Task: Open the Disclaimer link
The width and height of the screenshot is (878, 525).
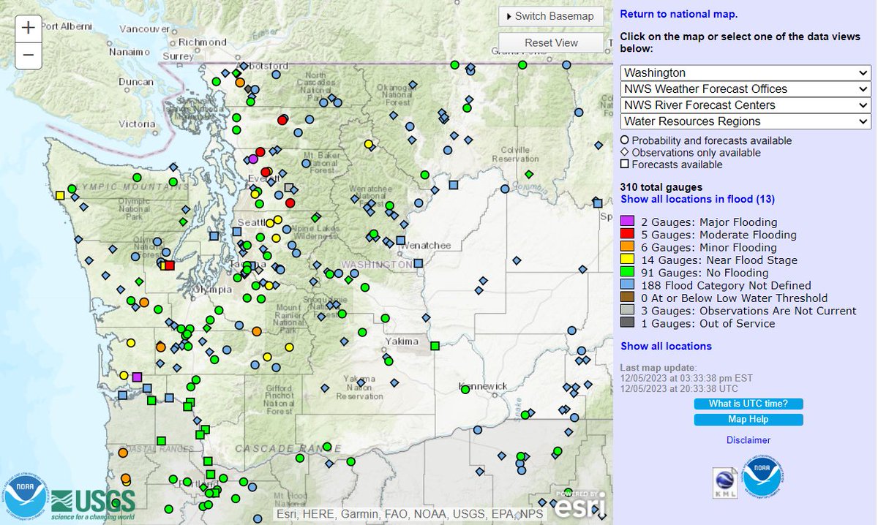Action: (x=748, y=440)
